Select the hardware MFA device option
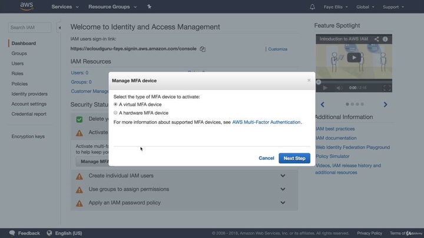This screenshot has height=238, width=424. pyautogui.click(x=115, y=113)
